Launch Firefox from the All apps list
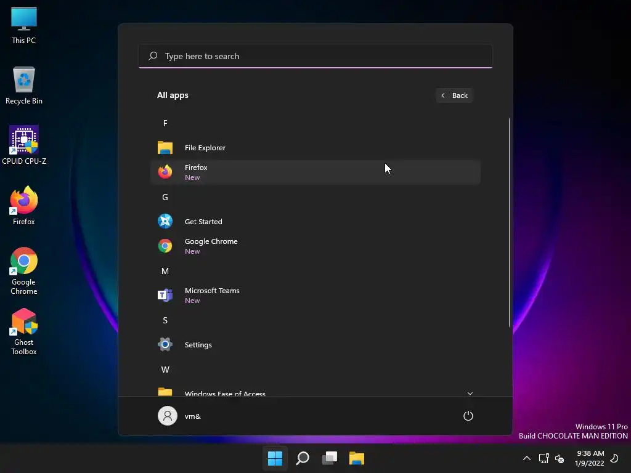 (x=315, y=172)
